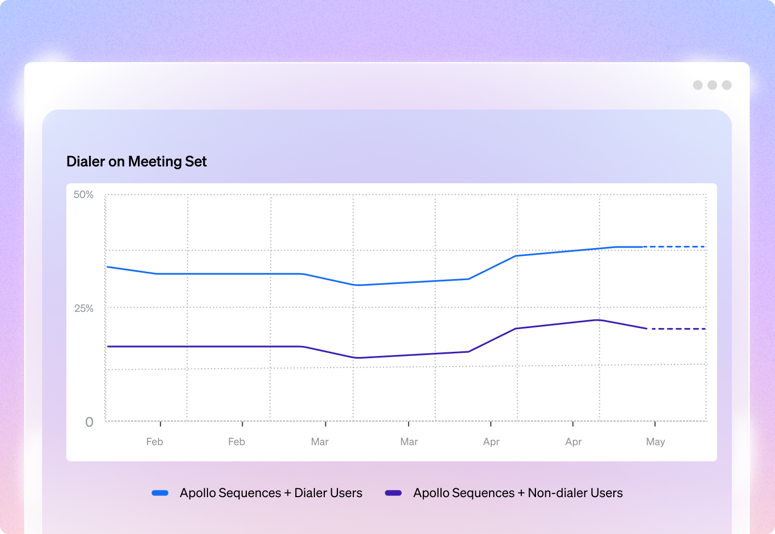775x534 pixels.
Task: Click the 0 y-axis label
Action: [x=89, y=422]
